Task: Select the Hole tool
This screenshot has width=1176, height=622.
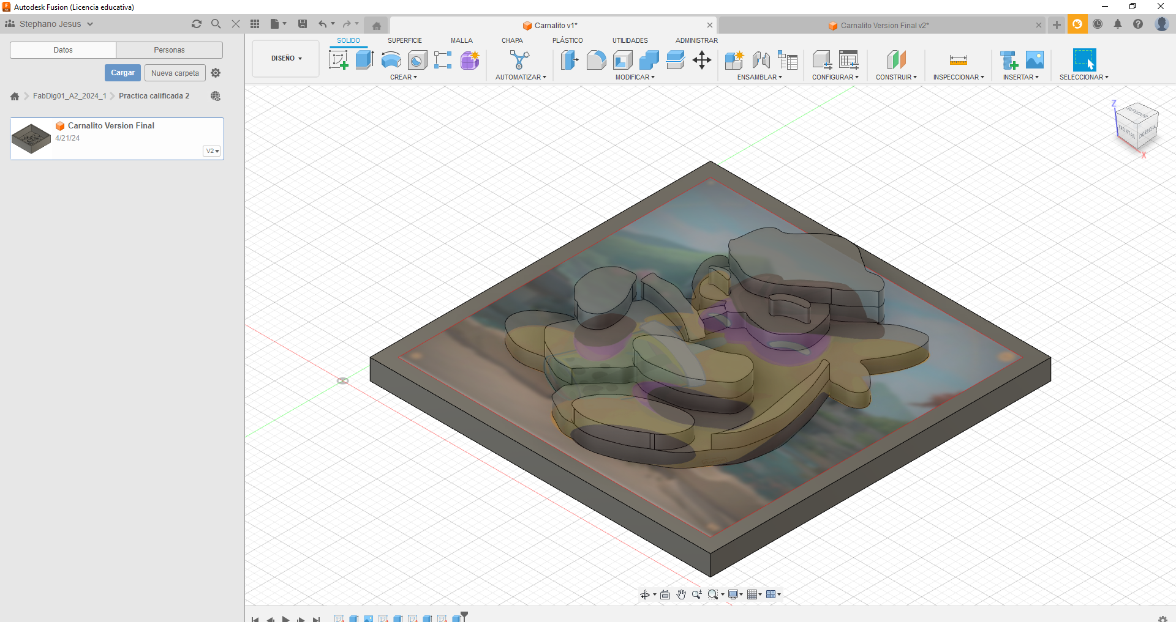Action: [x=417, y=60]
